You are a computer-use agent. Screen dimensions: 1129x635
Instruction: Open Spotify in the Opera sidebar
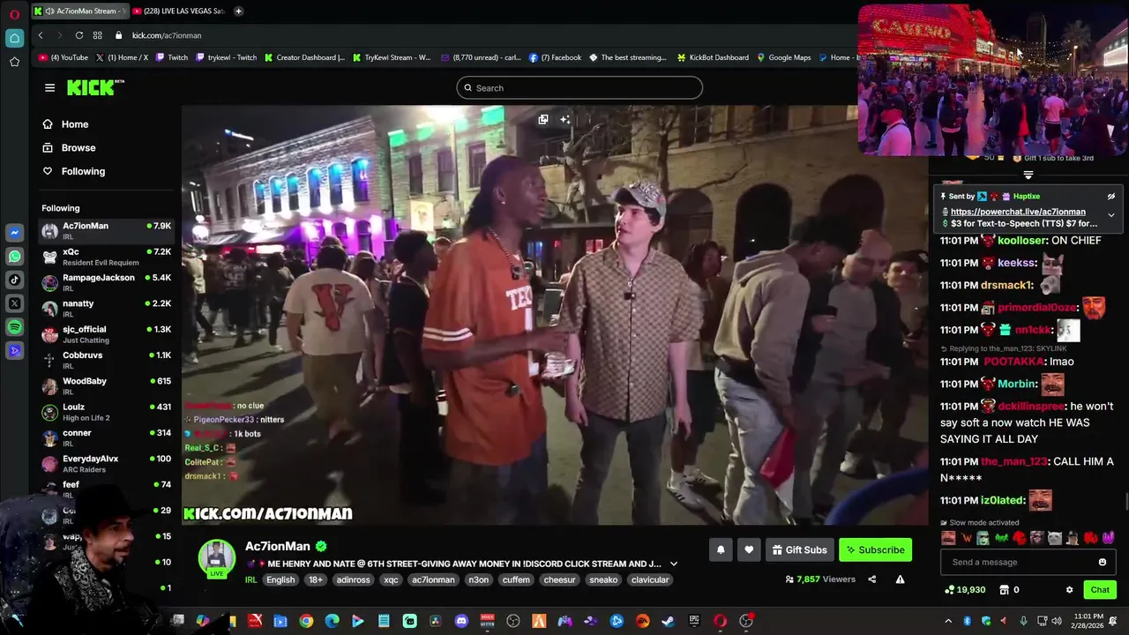[14, 327]
